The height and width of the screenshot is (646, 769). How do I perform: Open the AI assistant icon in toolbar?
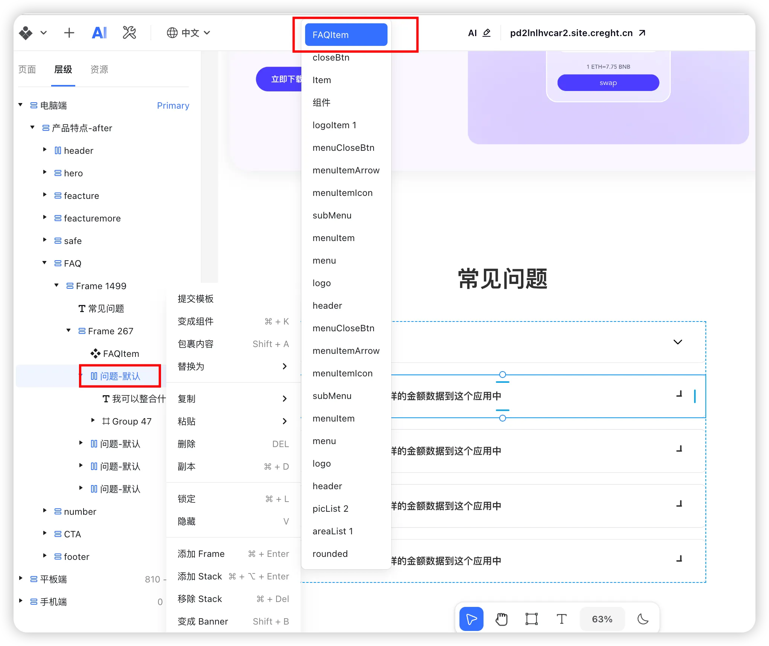click(99, 33)
